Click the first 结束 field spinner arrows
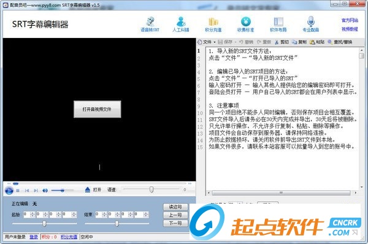368x244 pixels. click(x=104, y=214)
